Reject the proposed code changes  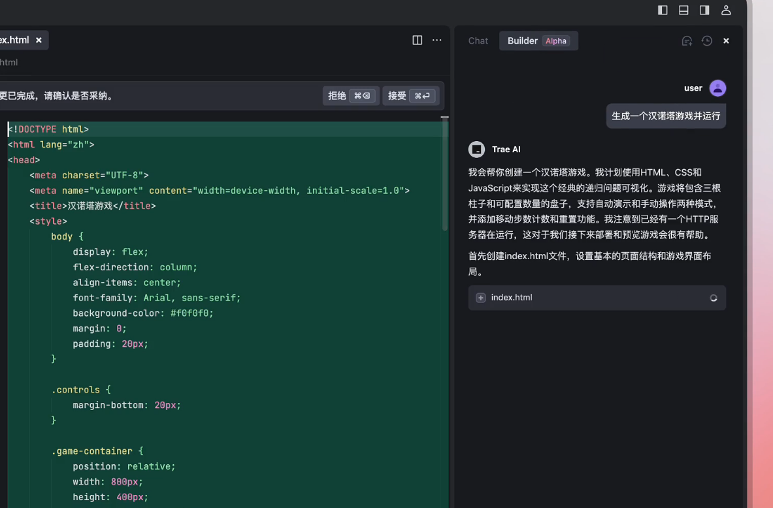click(x=350, y=95)
